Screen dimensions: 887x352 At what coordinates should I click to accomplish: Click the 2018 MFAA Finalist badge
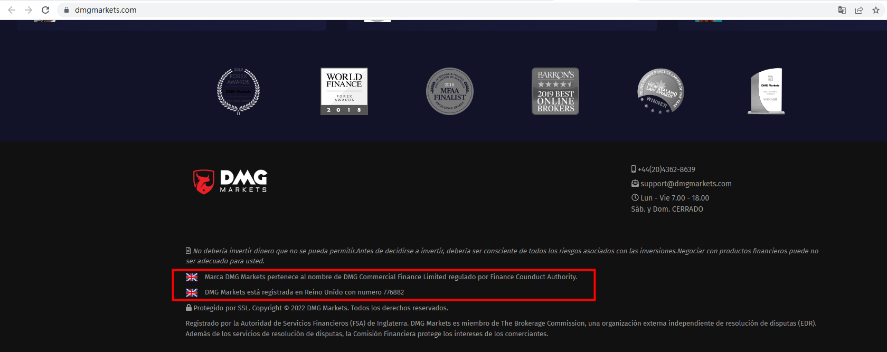pos(450,91)
